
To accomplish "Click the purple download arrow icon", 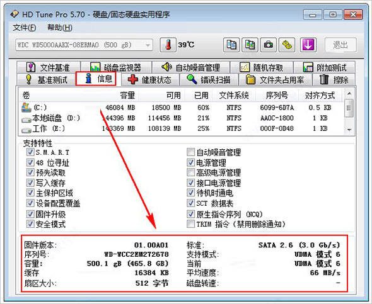I will [308, 45].
